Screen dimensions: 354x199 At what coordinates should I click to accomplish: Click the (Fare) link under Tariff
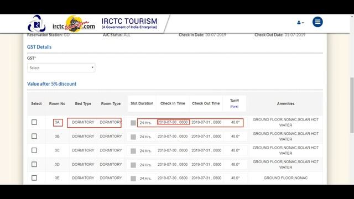[x=235, y=107]
